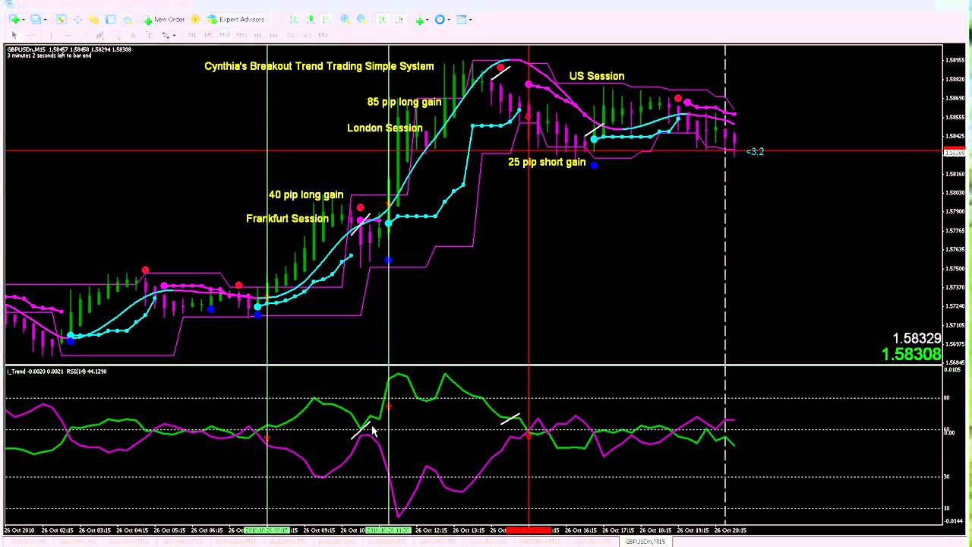Switch to the H4 timeframe

coord(274,36)
